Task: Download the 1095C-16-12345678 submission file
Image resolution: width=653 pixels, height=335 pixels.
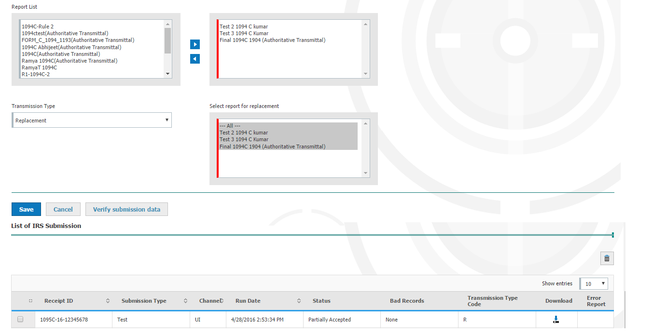Action: point(556,320)
